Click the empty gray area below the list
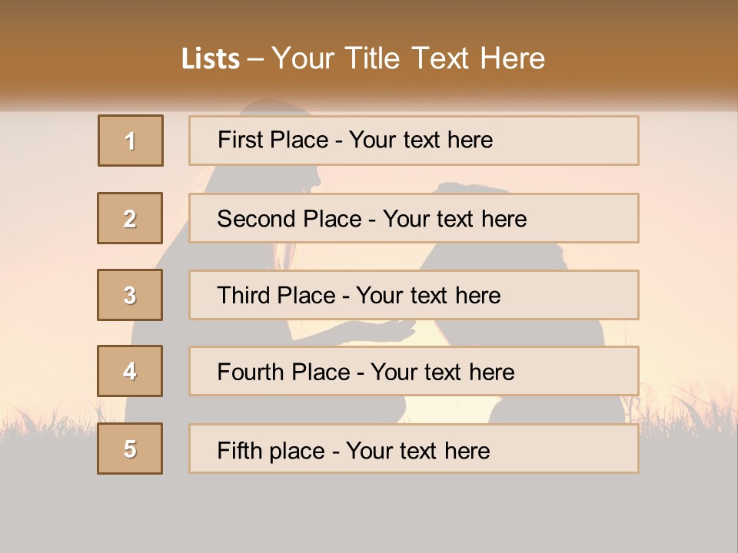The image size is (738, 553). tap(369, 515)
